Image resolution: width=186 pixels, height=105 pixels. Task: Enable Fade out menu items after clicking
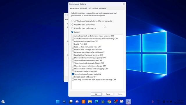pyautogui.click(x=73, y=52)
